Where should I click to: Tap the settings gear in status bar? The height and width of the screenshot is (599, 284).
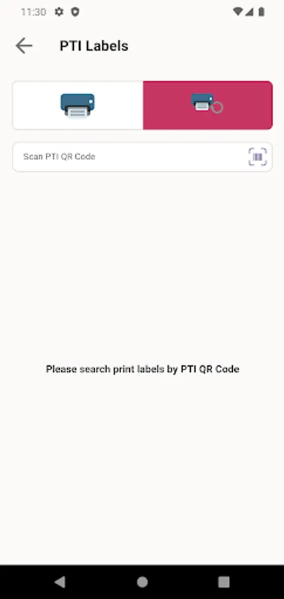pyautogui.click(x=59, y=12)
